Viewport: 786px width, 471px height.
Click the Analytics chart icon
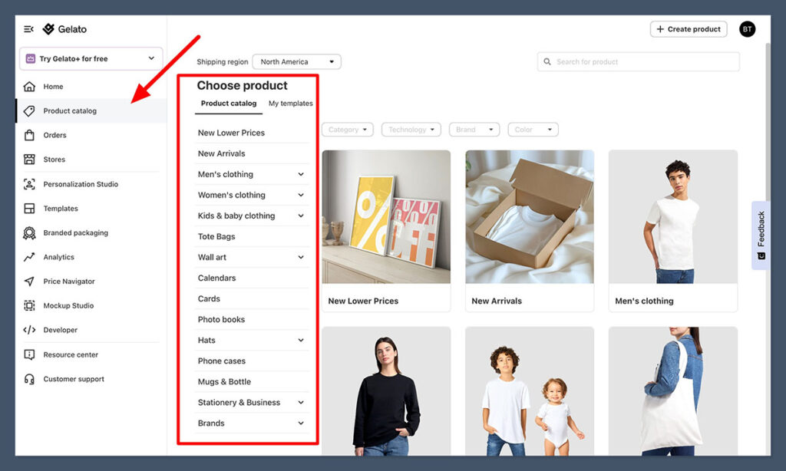click(x=29, y=257)
